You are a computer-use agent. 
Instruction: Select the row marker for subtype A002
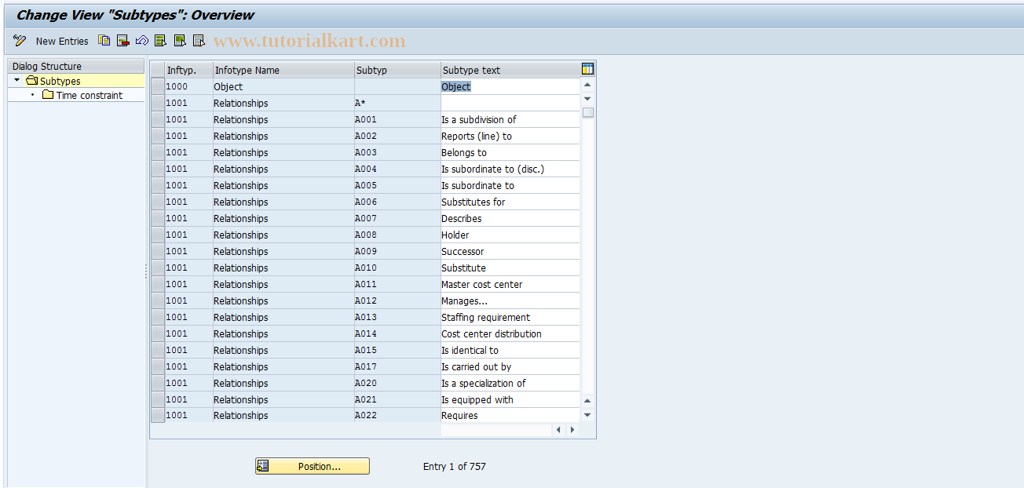click(x=158, y=136)
